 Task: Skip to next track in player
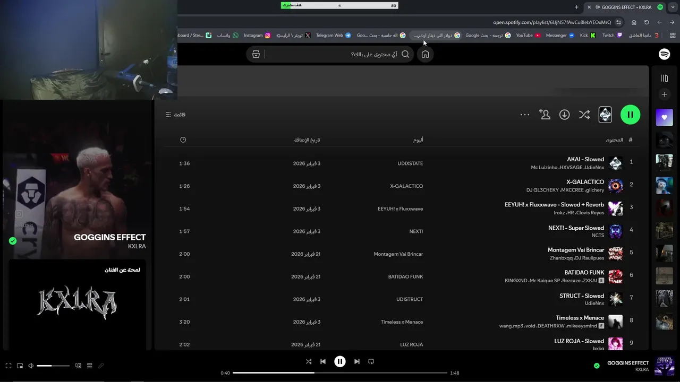click(357, 361)
